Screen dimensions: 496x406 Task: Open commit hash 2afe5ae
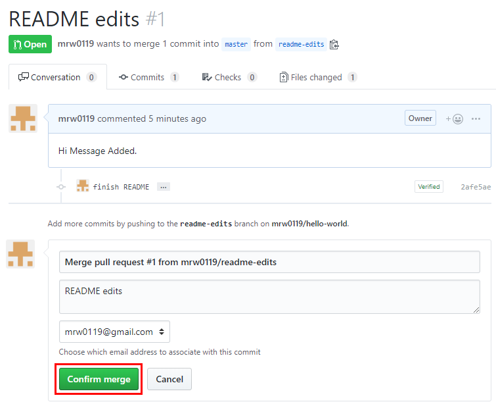[x=476, y=187]
